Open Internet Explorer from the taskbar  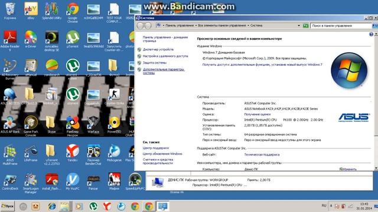(51, 206)
